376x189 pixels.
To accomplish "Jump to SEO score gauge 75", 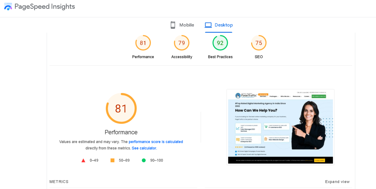I will [x=259, y=43].
